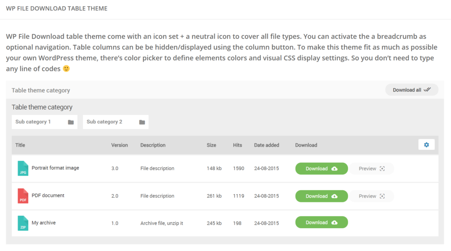
Task: Click folder icon in Sub category 2
Action: tap(142, 122)
